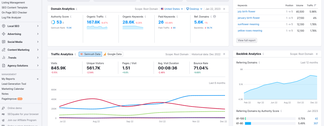Click the Content Marketing pencil icon
324x126 pixels.
(x=4, y=50)
